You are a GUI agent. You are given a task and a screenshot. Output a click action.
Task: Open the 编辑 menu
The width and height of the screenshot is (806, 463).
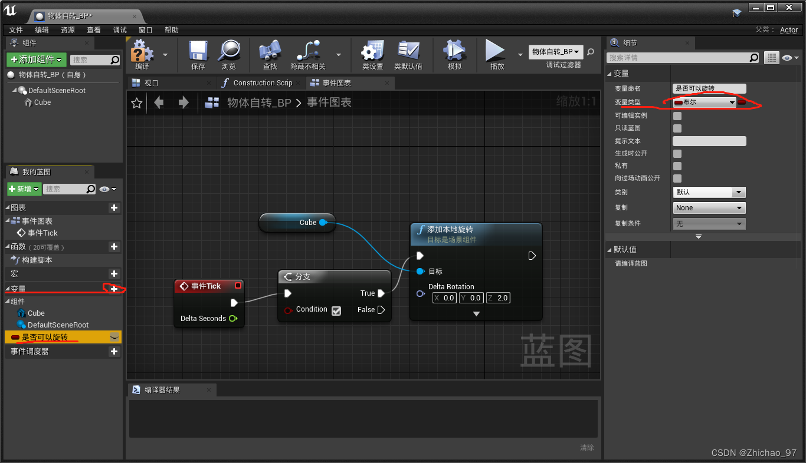click(42, 30)
